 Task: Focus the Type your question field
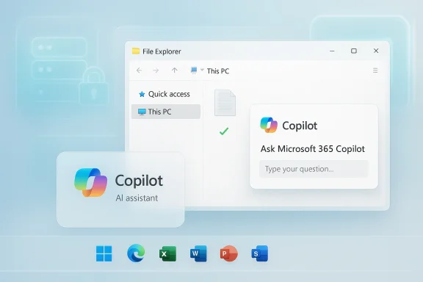click(314, 169)
